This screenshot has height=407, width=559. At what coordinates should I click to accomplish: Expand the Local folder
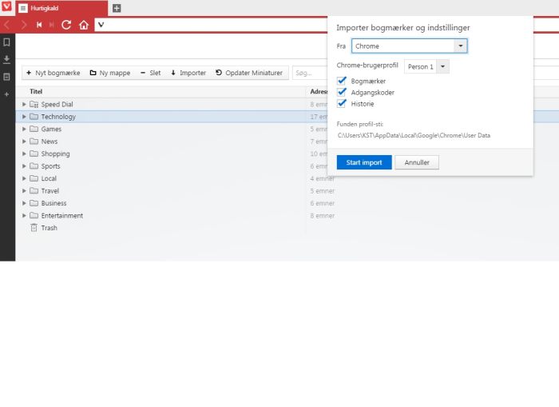pos(24,178)
